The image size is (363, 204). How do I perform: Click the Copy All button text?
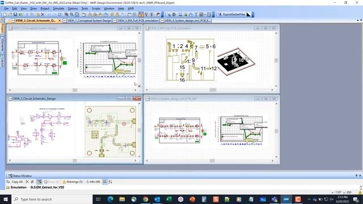tap(17, 182)
